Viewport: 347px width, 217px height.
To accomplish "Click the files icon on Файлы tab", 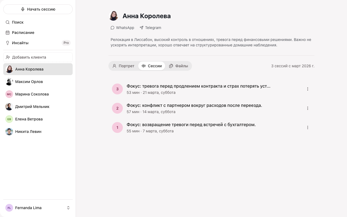I will pos(171,66).
